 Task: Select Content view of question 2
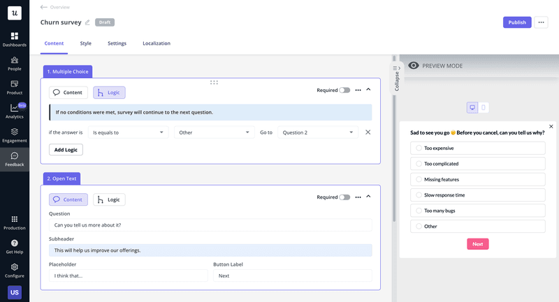tap(68, 199)
